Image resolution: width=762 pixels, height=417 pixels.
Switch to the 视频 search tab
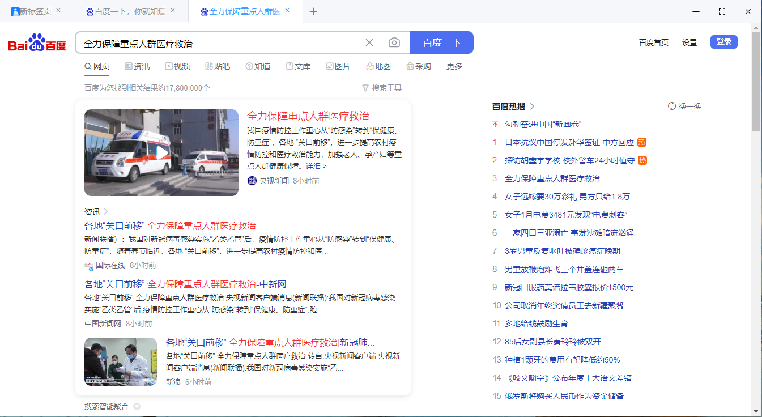177,66
